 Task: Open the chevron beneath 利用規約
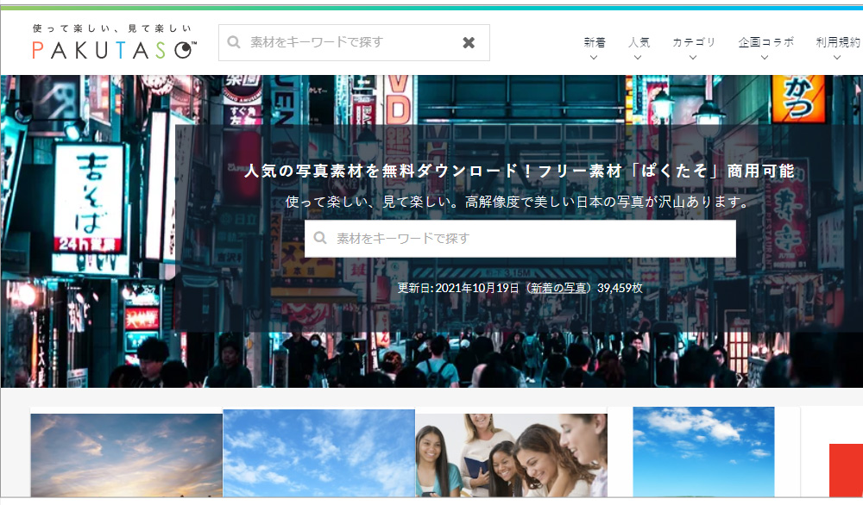coord(837,58)
